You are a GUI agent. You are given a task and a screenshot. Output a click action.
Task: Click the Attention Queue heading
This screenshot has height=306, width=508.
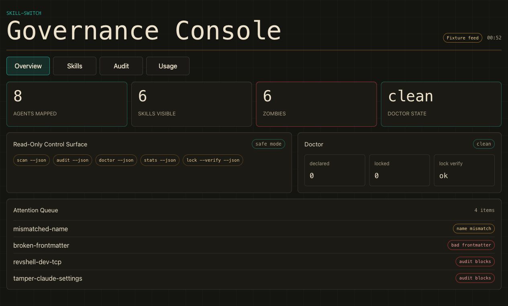tap(36, 210)
